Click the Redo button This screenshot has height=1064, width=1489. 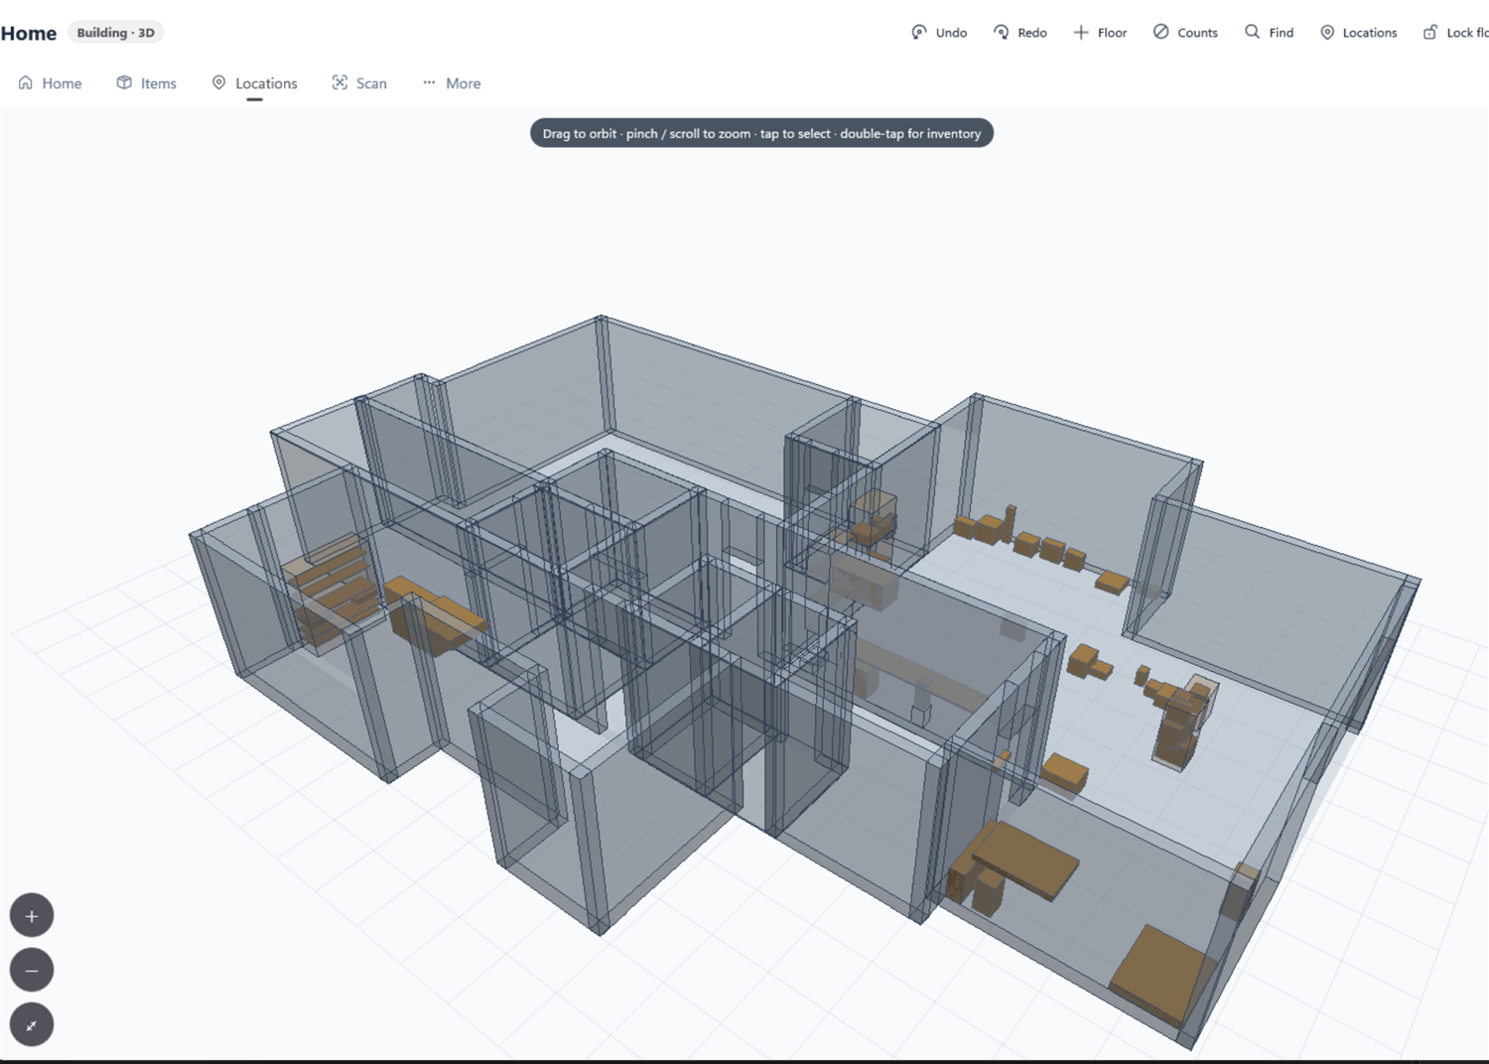pyautogui.click(x=1020, y=33)
